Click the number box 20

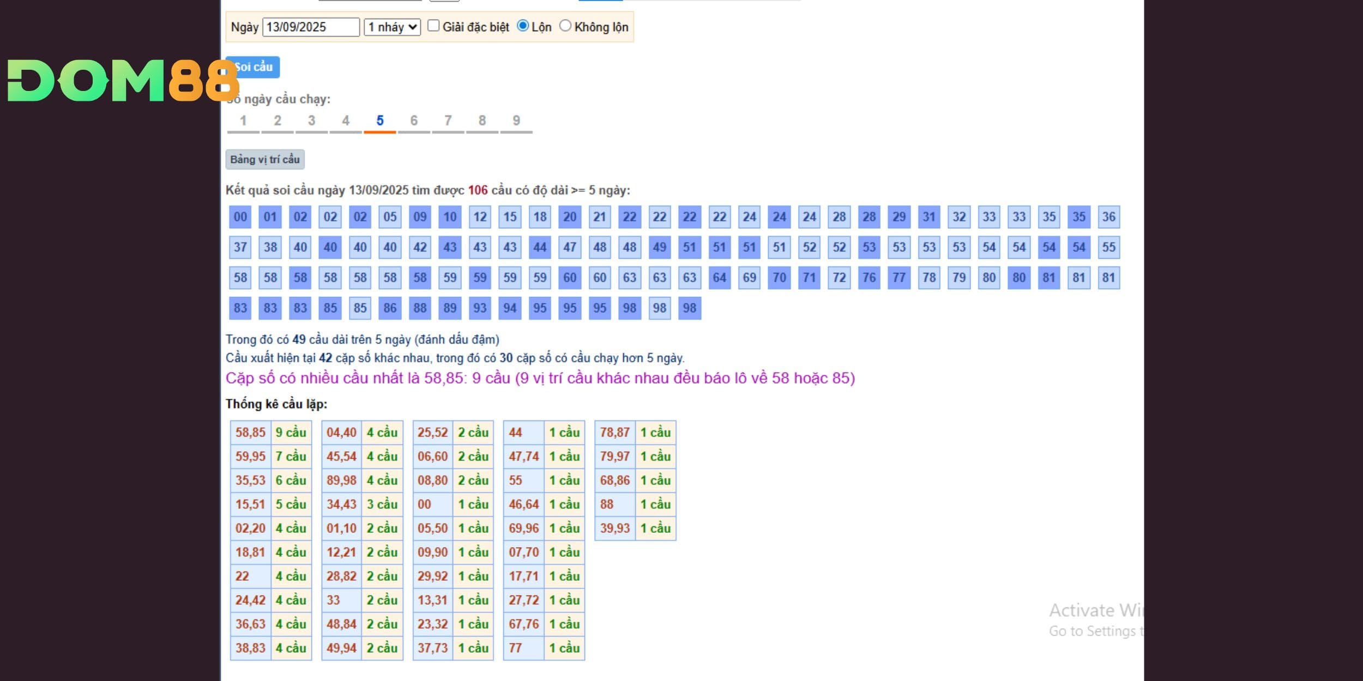click(570, 217)
